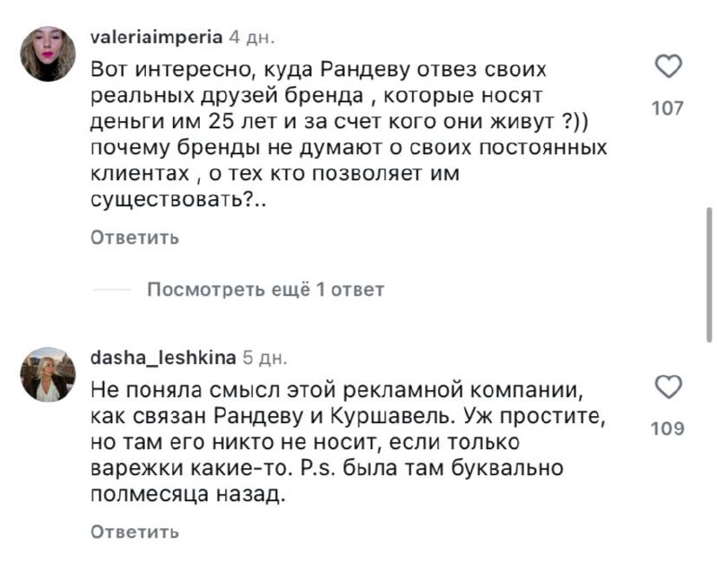This screenshot has width=717, height=571.
Task: Click the short line beside Посмотреть ещё
Action: click(x=111, y=290)
